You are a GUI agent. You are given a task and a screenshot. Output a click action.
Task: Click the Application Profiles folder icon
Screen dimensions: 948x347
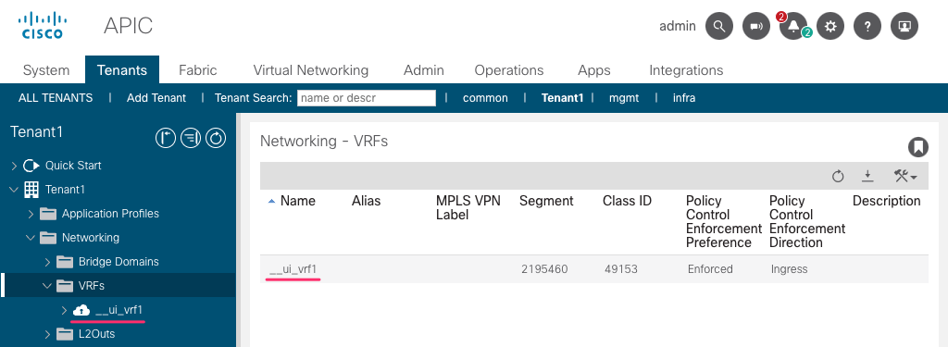point(48,214)
